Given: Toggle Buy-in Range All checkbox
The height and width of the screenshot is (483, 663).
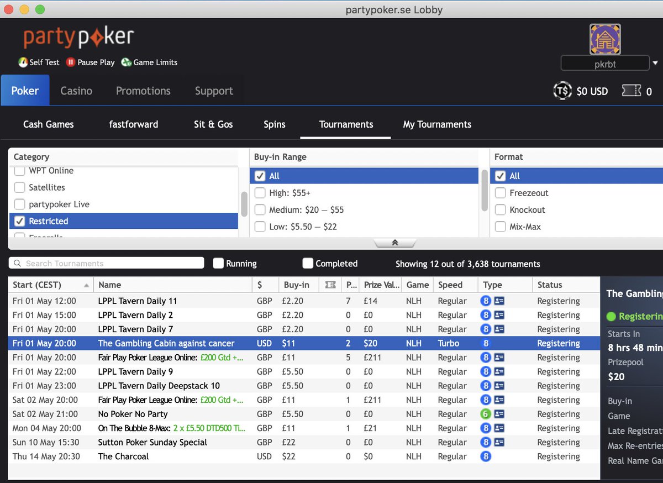Looking at the screenshot, I should click(260, 176).
